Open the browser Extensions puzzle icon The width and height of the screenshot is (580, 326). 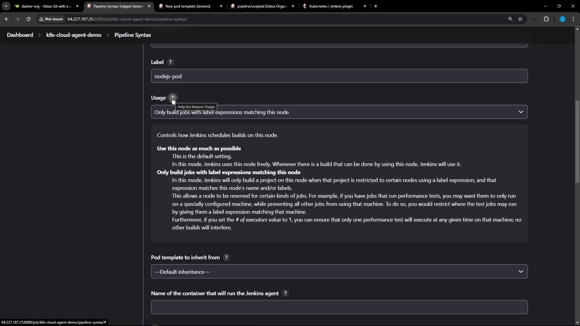[x=546, y=19]
